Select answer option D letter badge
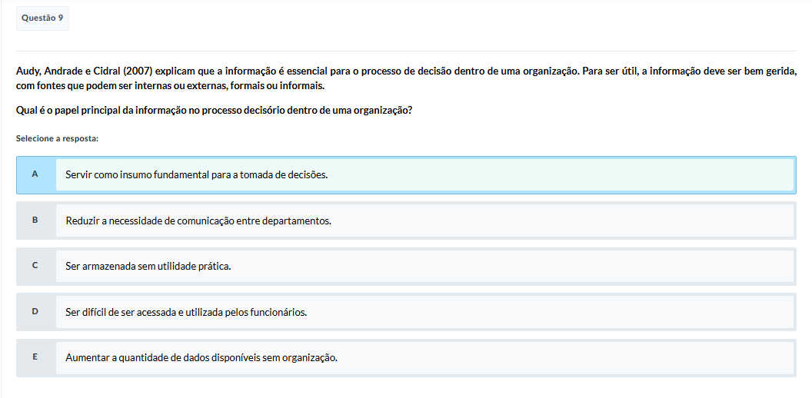 click(35, 312)
